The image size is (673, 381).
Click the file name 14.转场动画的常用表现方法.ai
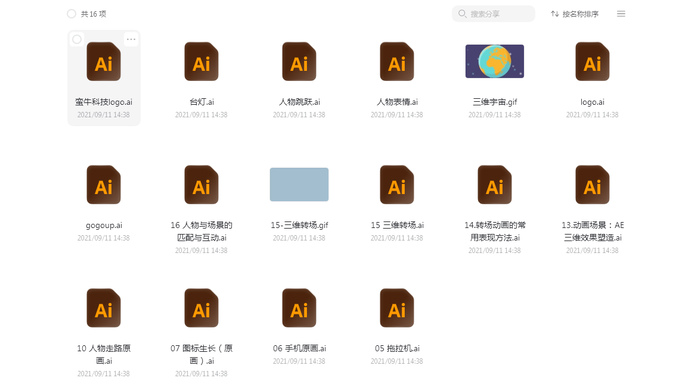coord(494,232)
